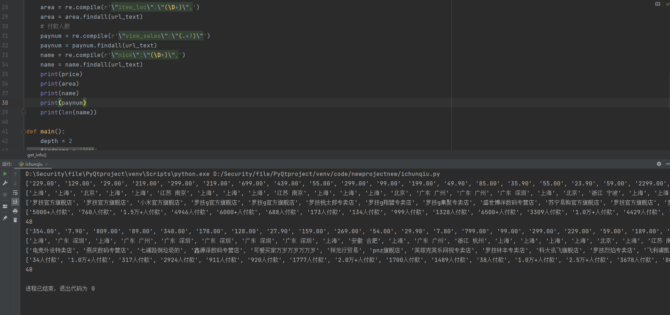Toggle scroll to end of console
The height and width of the screenshot is (315, 670).
click(x=15, y=202)
